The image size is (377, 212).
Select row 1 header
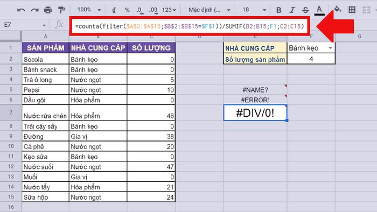[x=11, y=48]
